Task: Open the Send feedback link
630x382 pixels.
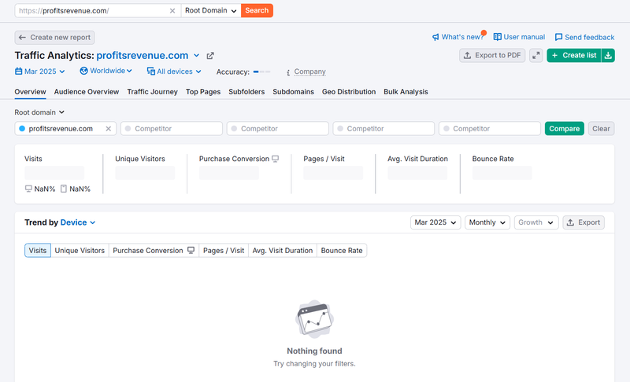Action: pos(584,37)
